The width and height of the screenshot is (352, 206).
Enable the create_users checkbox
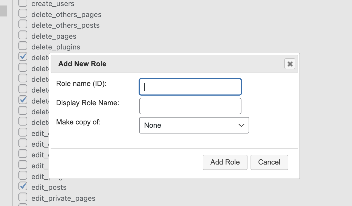pyautogui.click(x=23, y=3)
